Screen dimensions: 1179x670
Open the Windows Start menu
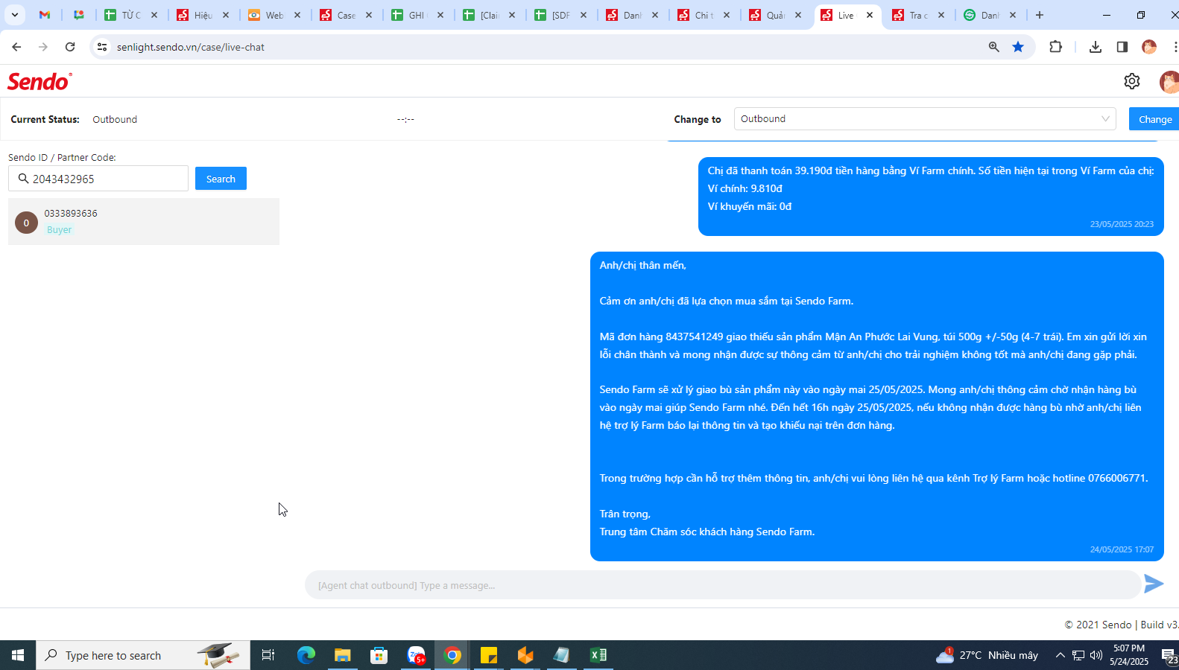click(18, 655)
